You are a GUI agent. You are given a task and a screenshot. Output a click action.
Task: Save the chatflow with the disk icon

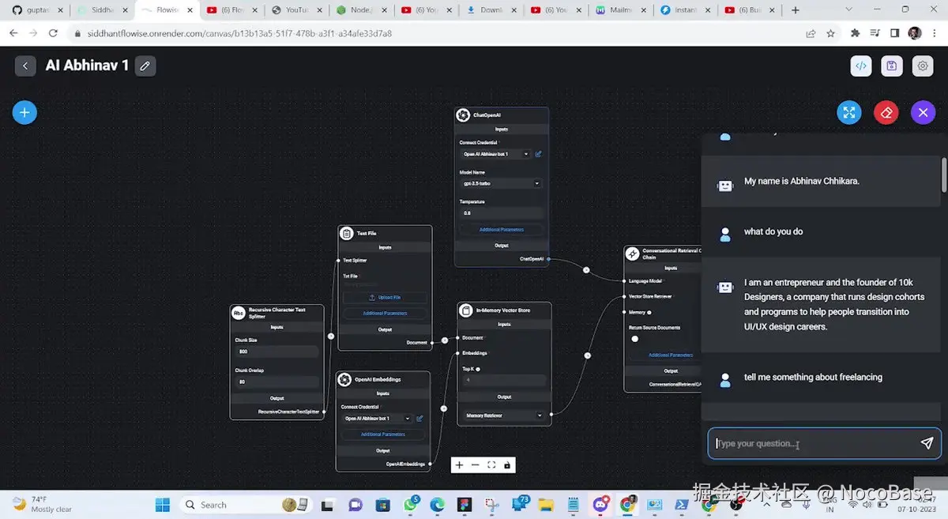(892, 66)
